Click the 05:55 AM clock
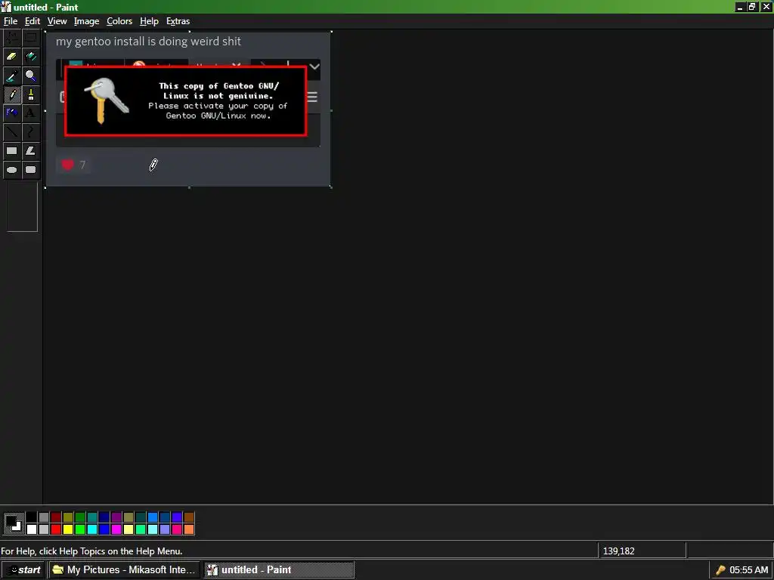The width and height of the screenshot is (774, 580). tap(749, 570)
